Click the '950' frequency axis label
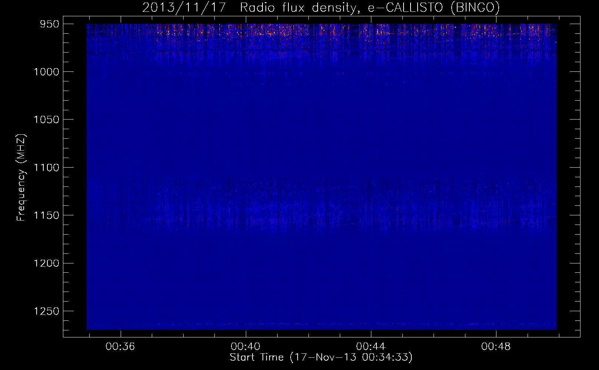This screenshot has height=370, width=599. 50,24
